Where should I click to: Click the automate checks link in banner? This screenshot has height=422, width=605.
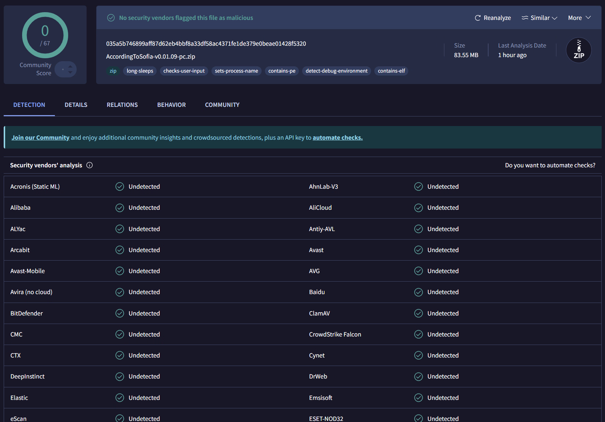pyautogui.click(x=338, y=137)
